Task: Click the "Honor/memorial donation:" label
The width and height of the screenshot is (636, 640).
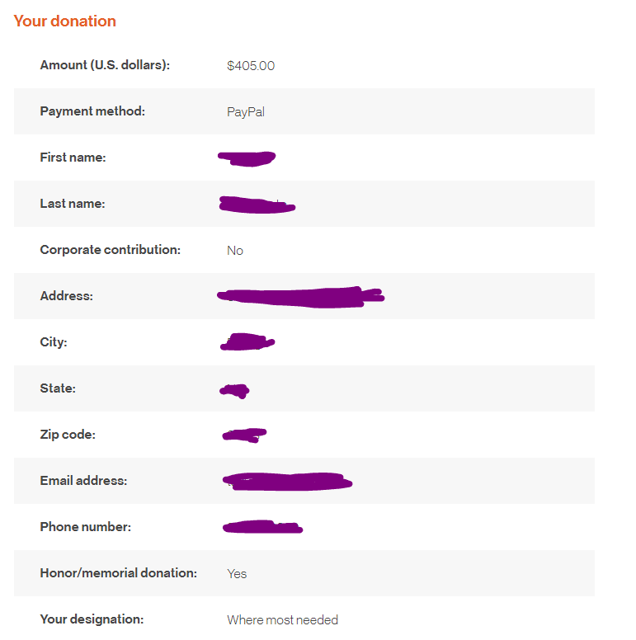Action: pyautogui.click(x=118, y=573)
